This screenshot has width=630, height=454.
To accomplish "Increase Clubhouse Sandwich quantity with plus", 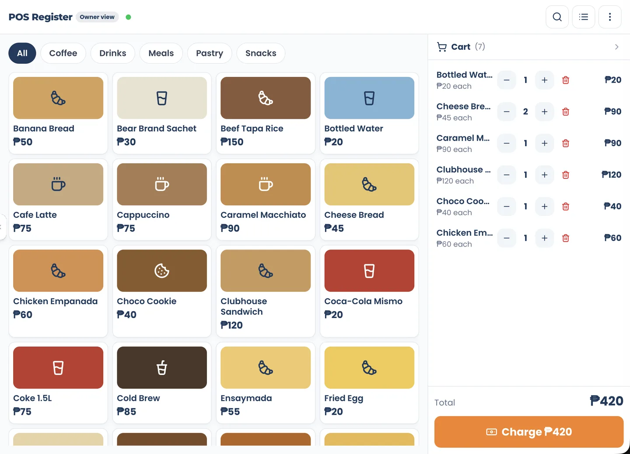I will coord(544,175).
